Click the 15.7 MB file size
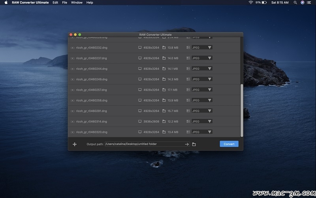Image resolution: width=316 pixels, height=198 pixels. (173, 111)
